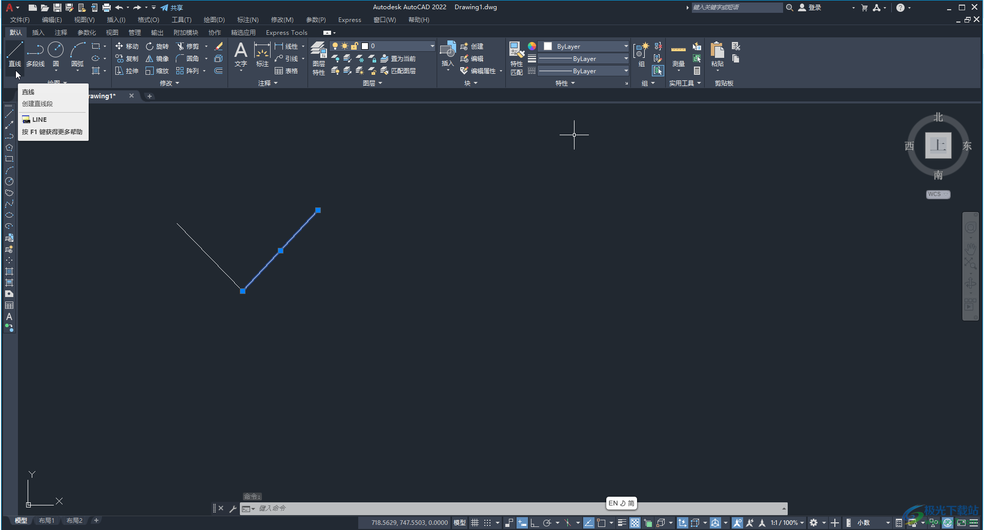Click the 缩放 scale tool

point(157,71)
